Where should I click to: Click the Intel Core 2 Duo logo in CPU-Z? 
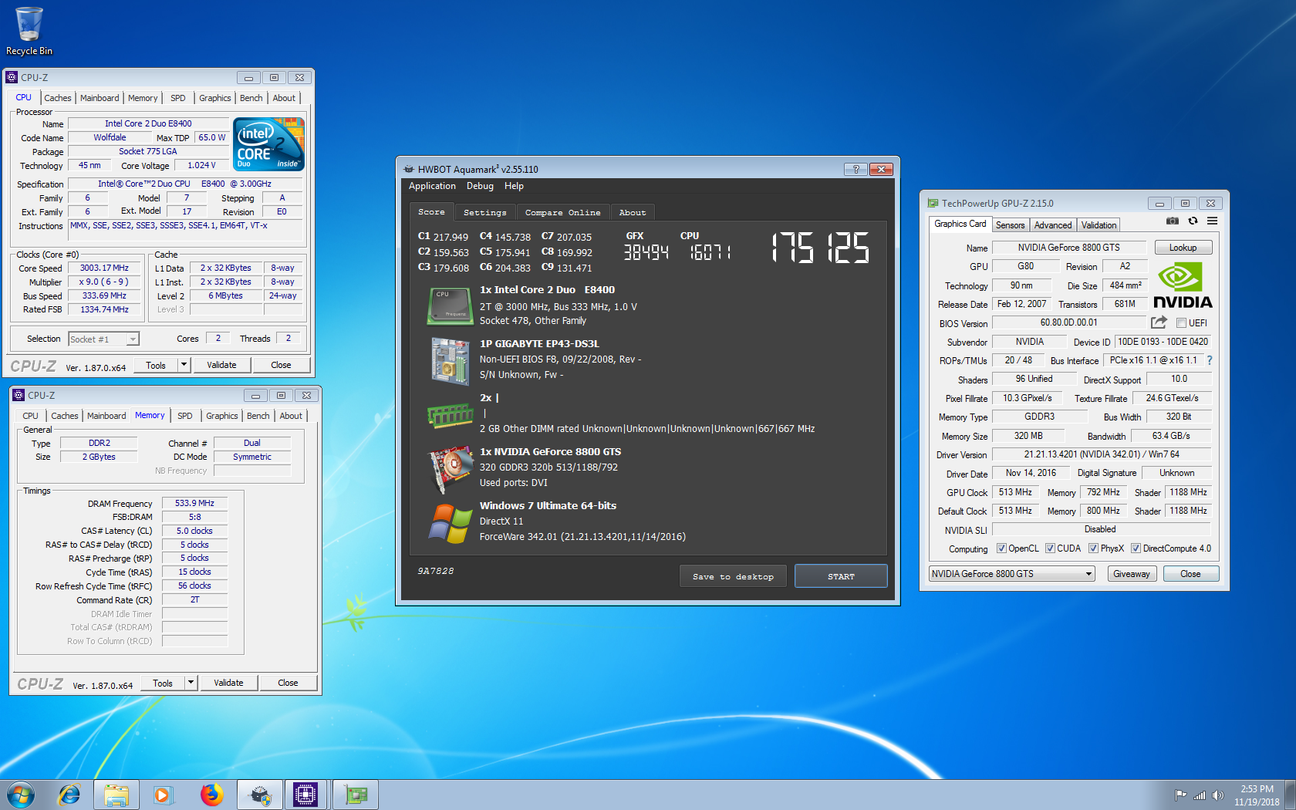pyautogui.click(x=268, y=144)
